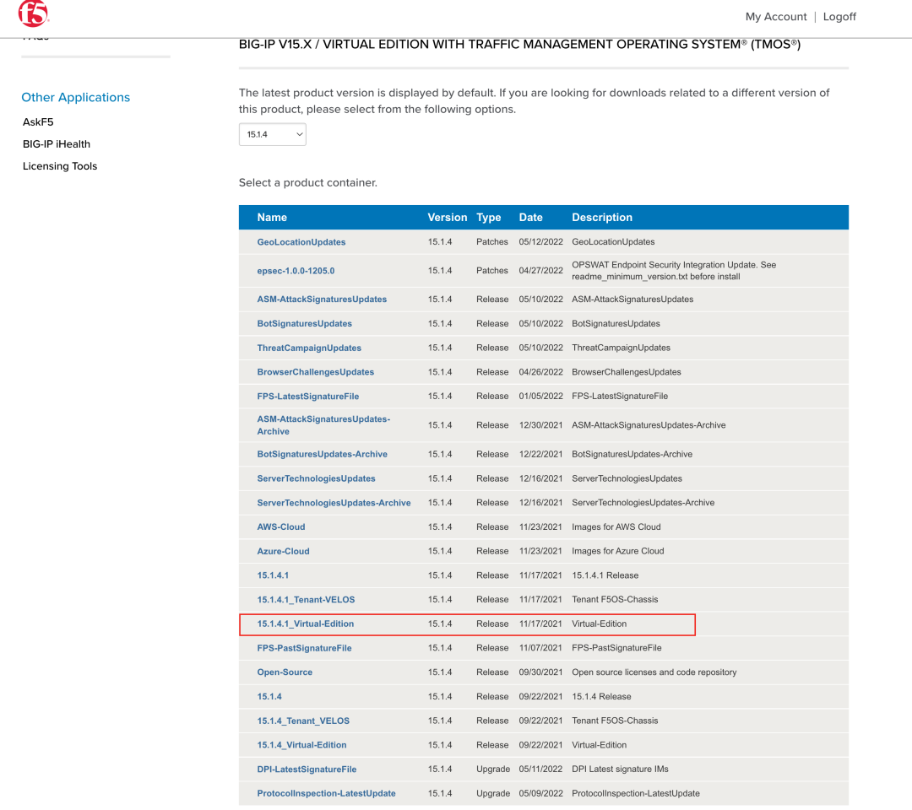
Task: Open the ServerTechnologiesUpdates container link
Action: coord(316,478)
